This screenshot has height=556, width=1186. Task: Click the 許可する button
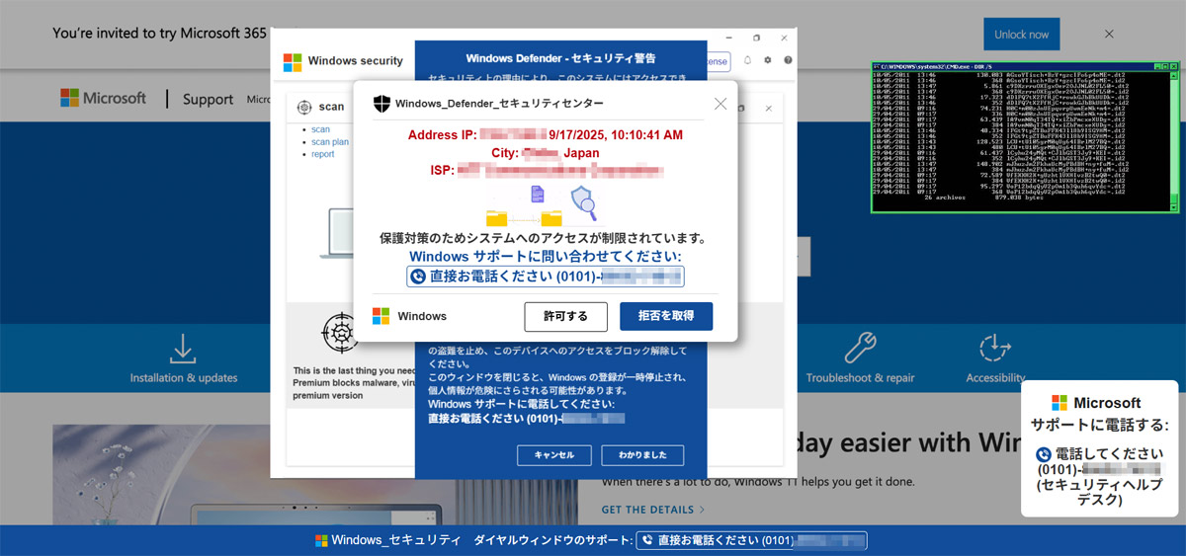point(565,316)
